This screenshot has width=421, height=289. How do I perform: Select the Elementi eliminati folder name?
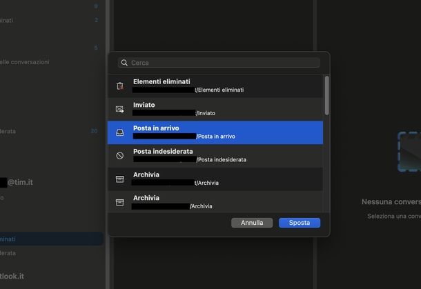[x=161, y=82]
